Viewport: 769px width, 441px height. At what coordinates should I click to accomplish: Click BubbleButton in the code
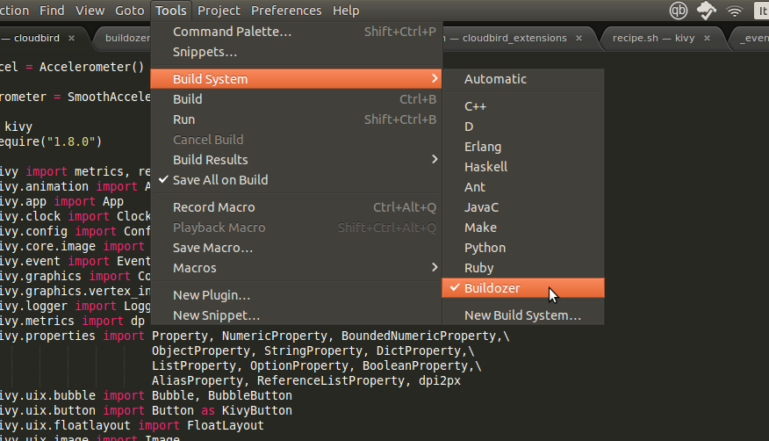pyautogui.click(x=250, y=395)
